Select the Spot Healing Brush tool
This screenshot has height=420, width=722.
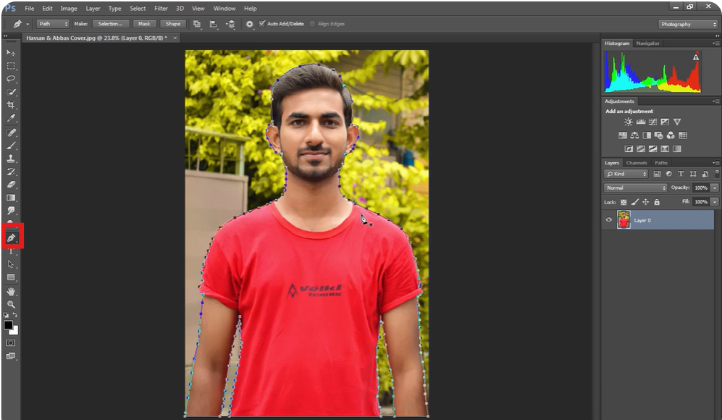[11, 133]
